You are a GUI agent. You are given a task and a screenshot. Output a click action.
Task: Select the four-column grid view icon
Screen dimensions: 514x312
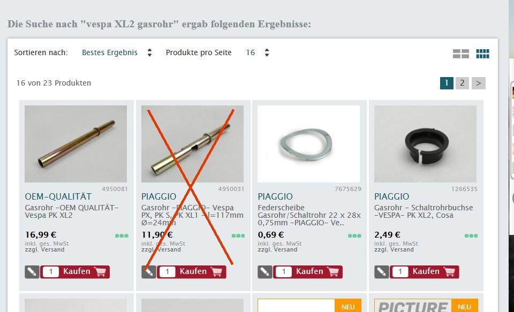click(482, 54)
